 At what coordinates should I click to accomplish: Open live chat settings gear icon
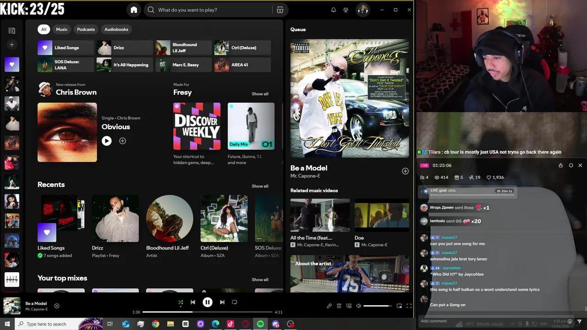pos(570,165)
